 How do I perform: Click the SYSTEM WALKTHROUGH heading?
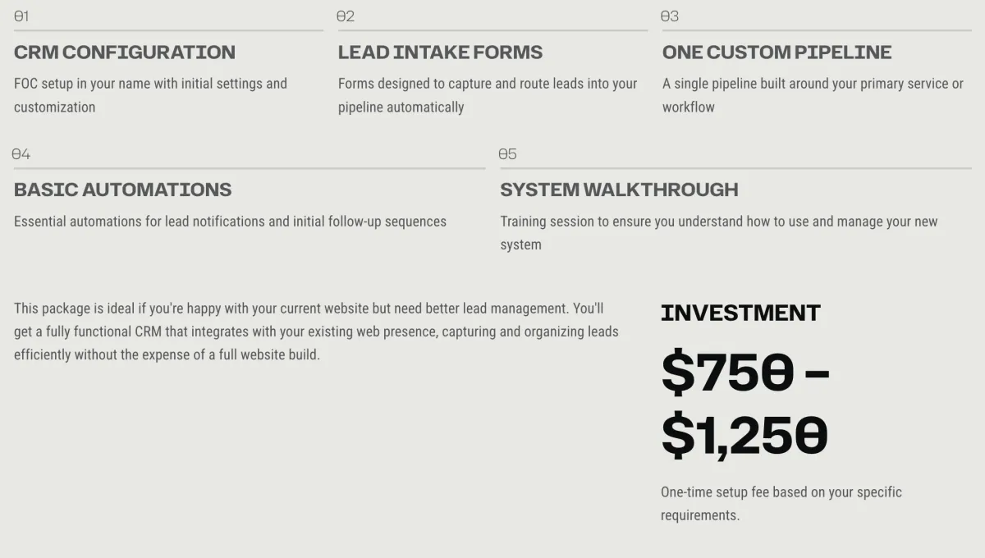(x=619, y=190)
